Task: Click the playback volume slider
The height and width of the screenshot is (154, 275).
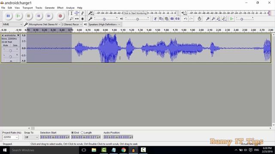Action: pyautogui.click(x=137, y=19)
